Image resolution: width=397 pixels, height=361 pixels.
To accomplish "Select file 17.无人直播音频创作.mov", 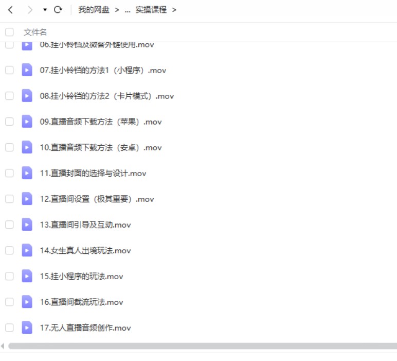I will [x=85, y=328].
